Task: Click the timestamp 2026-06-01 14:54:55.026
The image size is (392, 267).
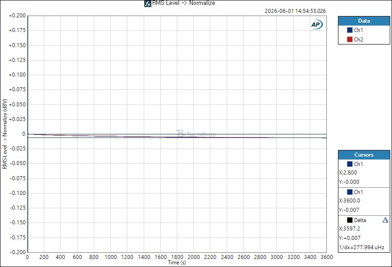Action: (x=295, y=11)
